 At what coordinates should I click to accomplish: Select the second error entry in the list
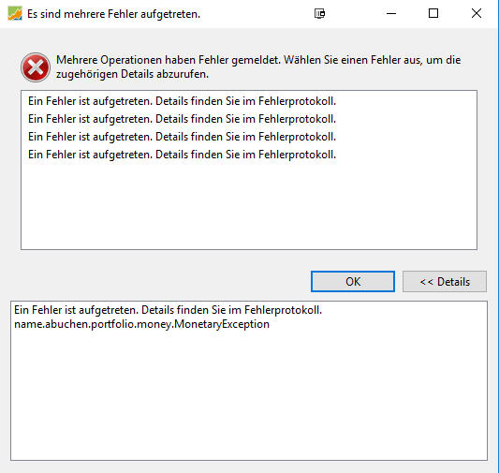[x=182, y=119]
